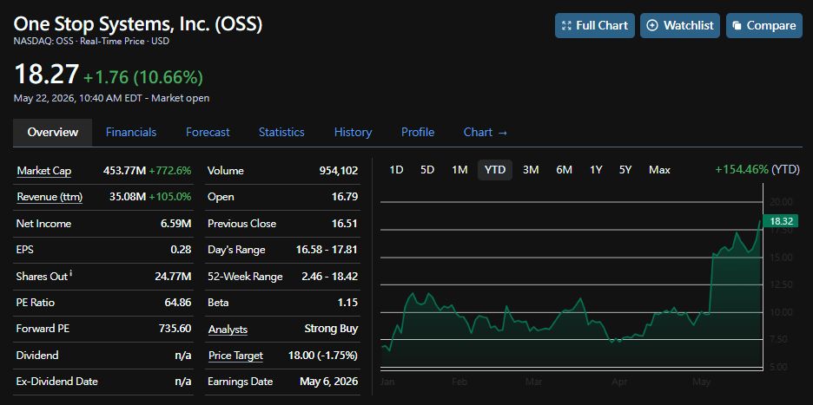Viewport: 813px width, 405px height.
Task: Open the Price Target link
Action: pos(235,356)
